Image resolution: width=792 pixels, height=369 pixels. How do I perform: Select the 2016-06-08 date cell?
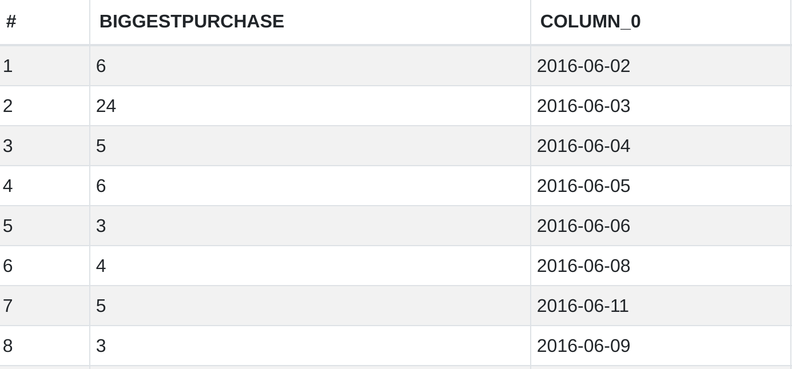(583, 266)
